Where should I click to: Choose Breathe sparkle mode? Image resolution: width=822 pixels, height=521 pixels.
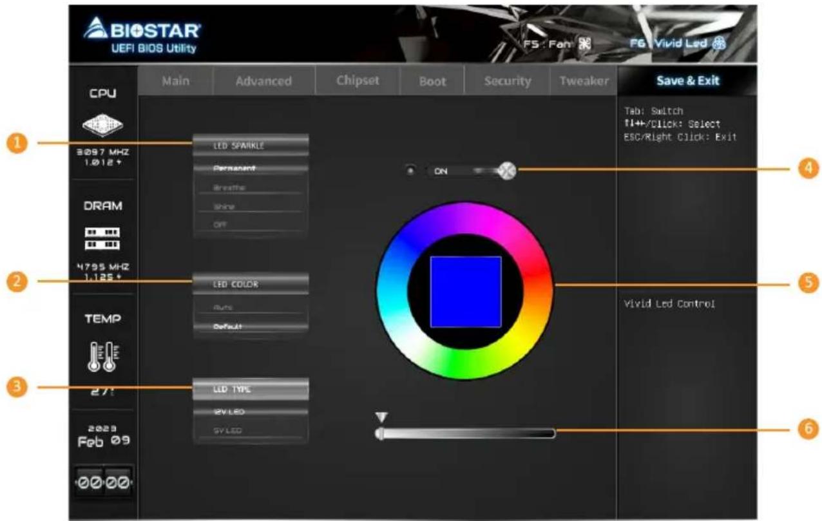pyautogui.click(x=251, y=187)
